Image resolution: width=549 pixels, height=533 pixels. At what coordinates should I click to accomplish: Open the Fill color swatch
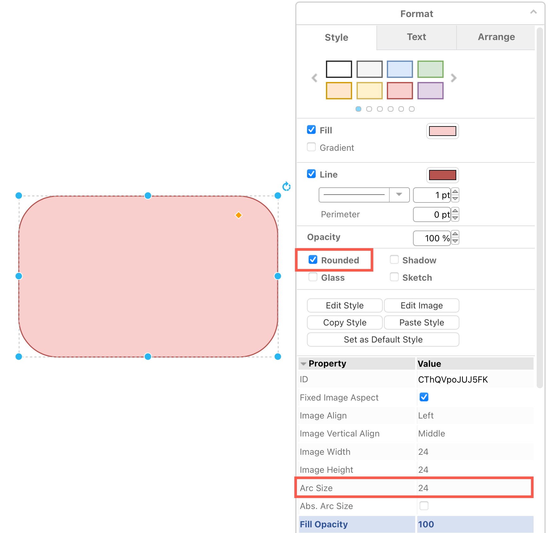click(442, 131)
